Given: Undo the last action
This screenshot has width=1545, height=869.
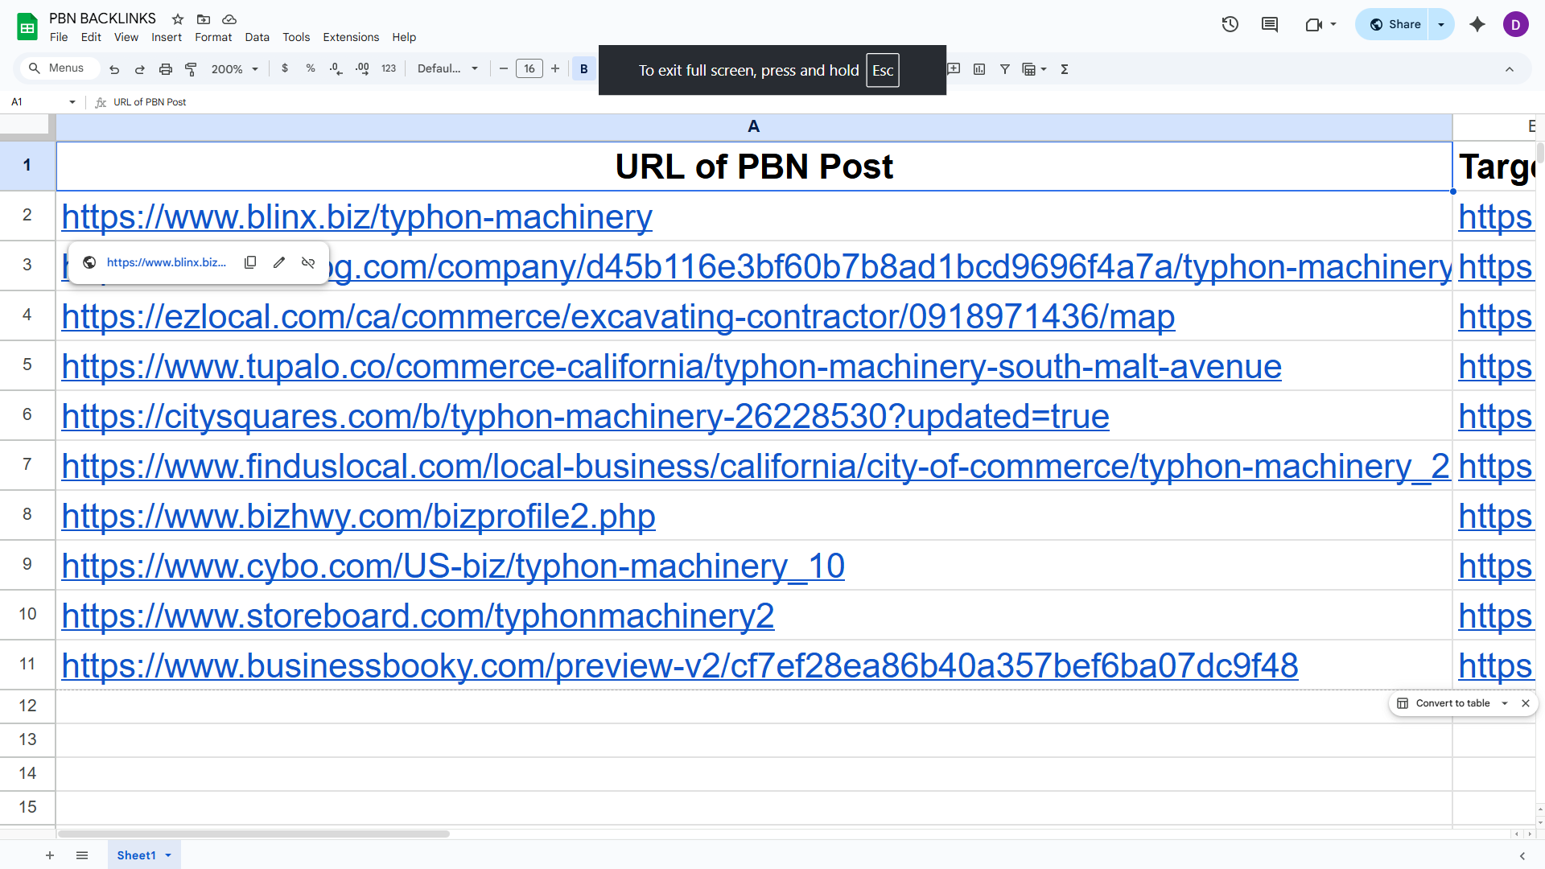Looking at the screenshot, I should pos(114,69).
